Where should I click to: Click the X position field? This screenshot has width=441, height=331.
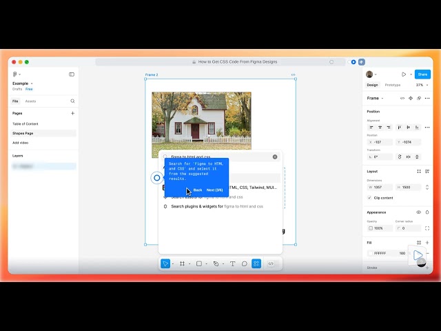click(380, 142)
